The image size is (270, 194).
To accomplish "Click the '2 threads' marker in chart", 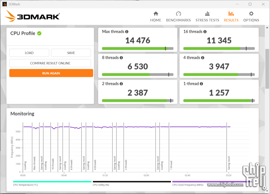I will tap(126, 165).
